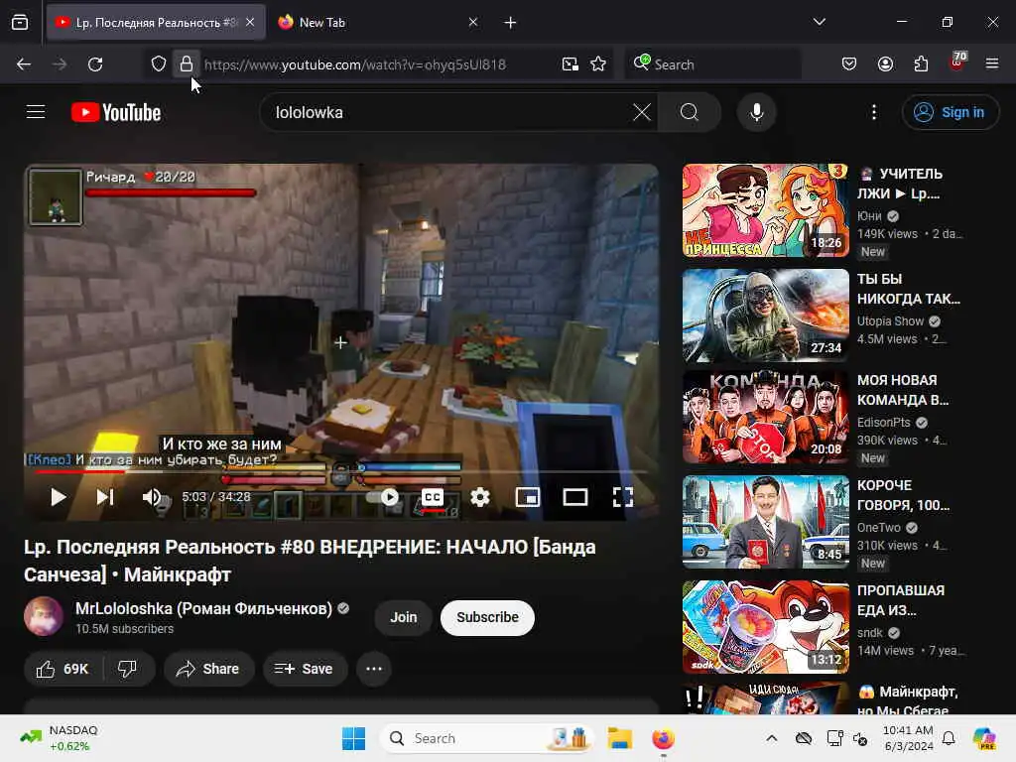Open the 20:08 EdisonPts video thumbnail
The image size is (1016, 762).
pos(765,417)
